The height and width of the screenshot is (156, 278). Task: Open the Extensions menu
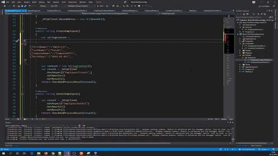pyautogui.click(x=73, y=2)
